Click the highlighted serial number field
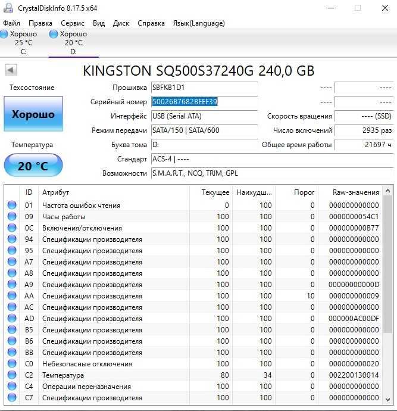 point(204,102)
